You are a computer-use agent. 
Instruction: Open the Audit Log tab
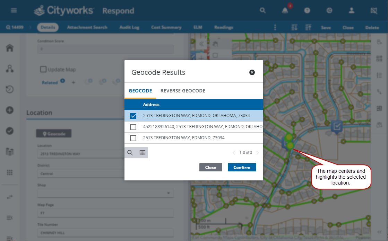[129, 27]
